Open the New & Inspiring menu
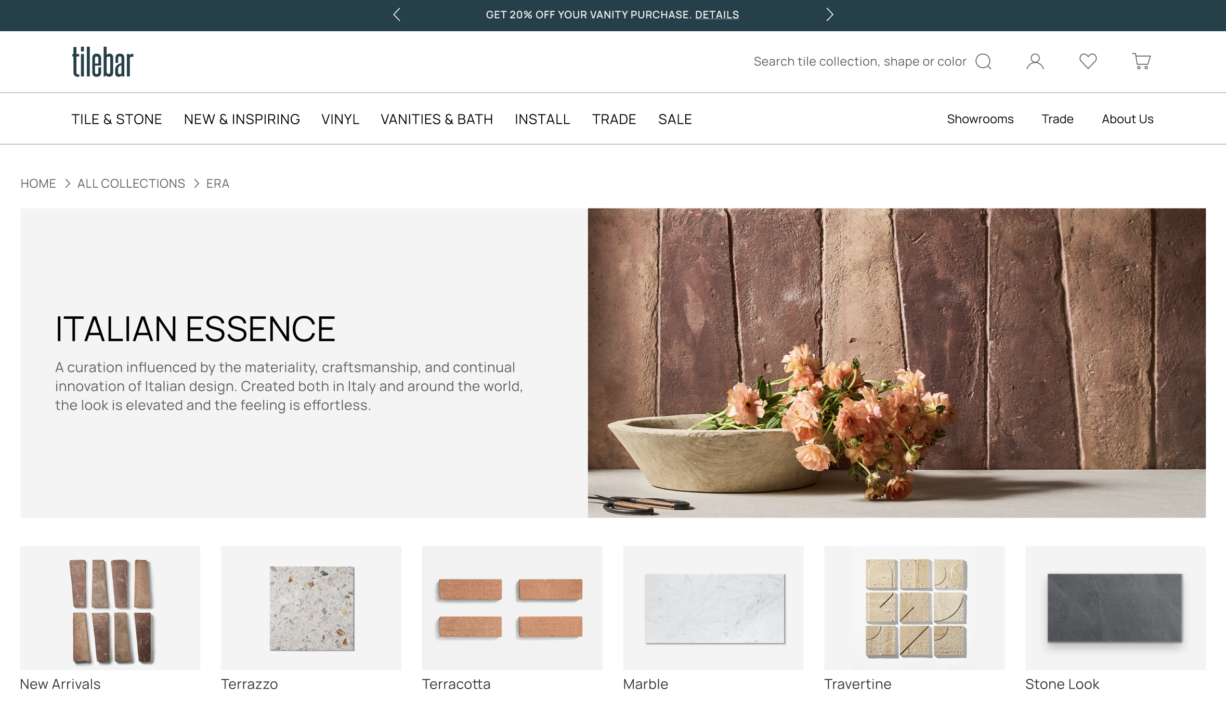Image resolution: width=1226 pixels, height=724 pixels. coord(242,119)
